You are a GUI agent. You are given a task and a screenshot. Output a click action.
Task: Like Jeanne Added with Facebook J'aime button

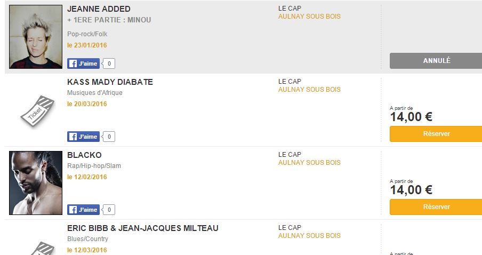tap(83, 63)
